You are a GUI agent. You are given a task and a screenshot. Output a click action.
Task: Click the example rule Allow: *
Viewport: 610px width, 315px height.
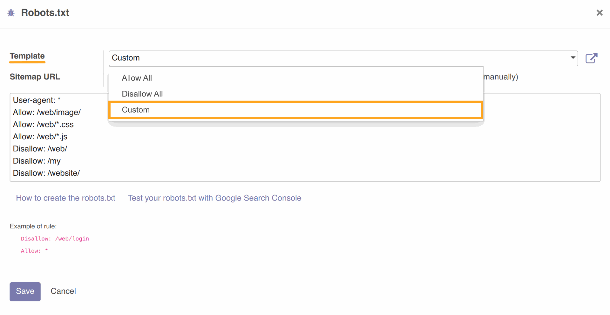click(34, 251)
